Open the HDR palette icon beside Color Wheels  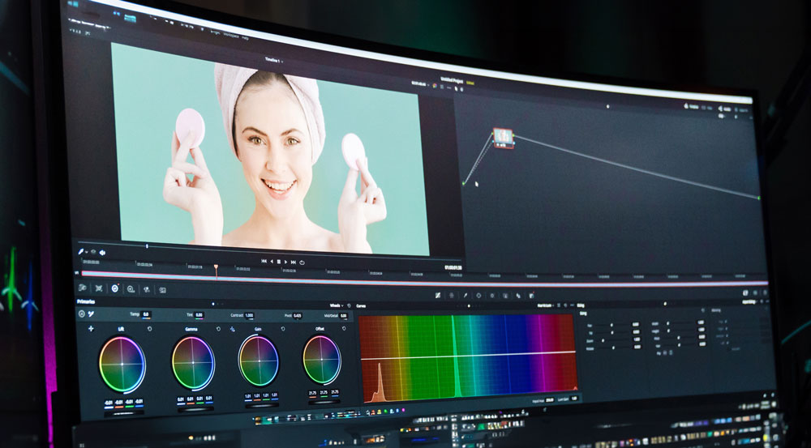click(131, 289)
